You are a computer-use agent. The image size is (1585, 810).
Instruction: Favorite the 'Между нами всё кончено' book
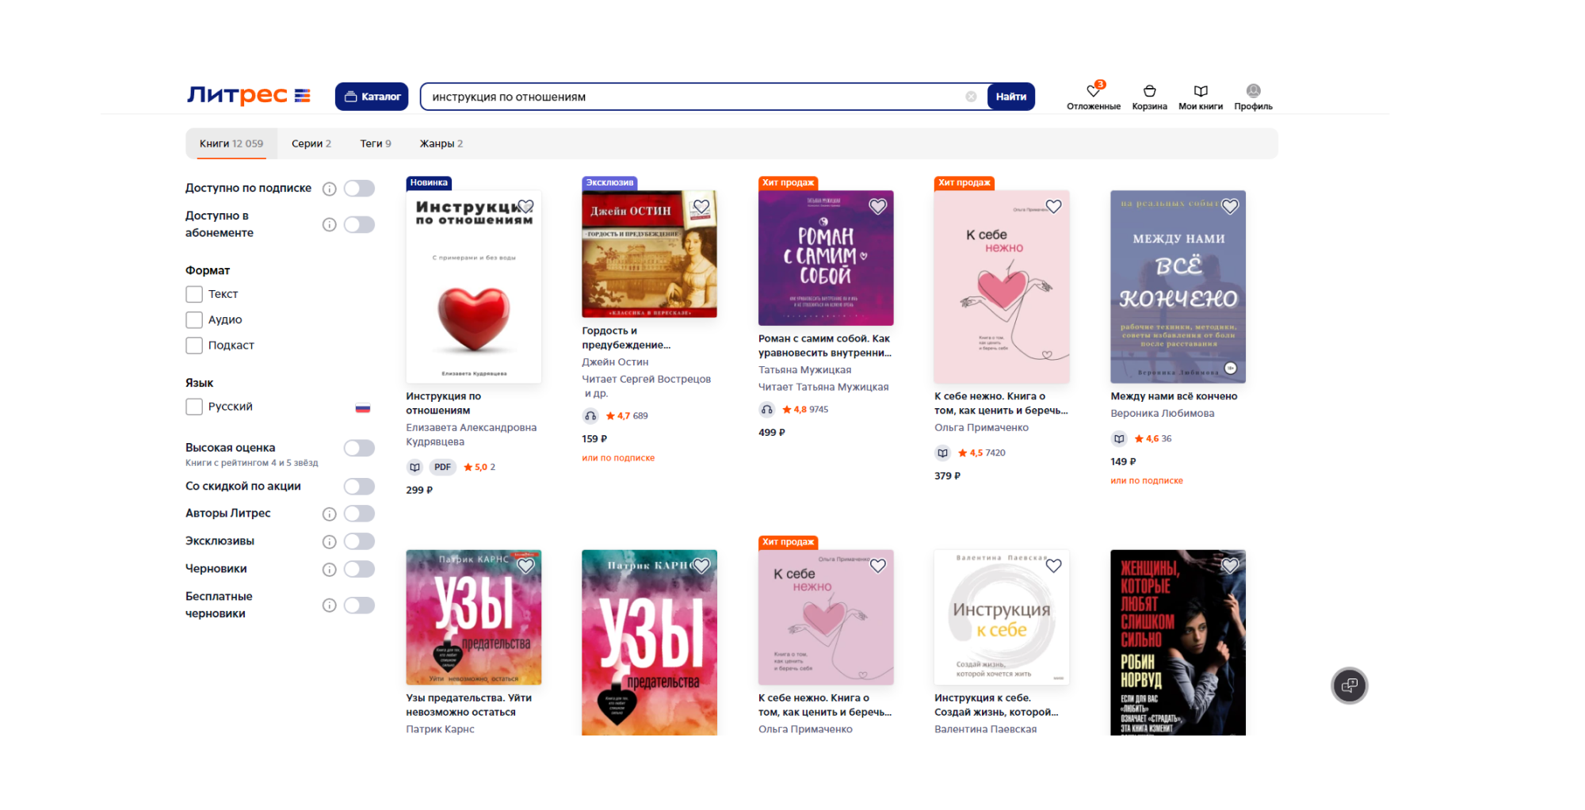coord(1230,207)
